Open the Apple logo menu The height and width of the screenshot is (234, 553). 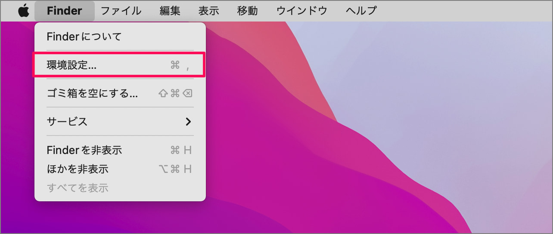pos(24,11)
